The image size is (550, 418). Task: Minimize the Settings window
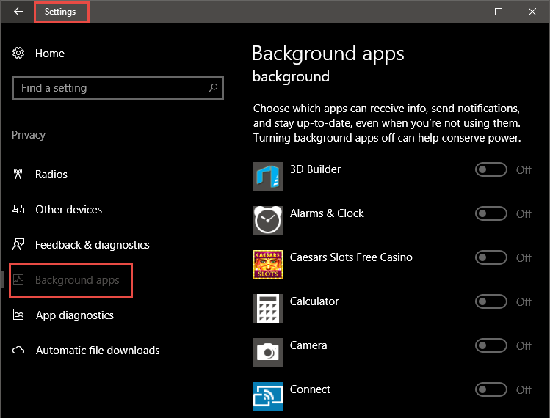pos(465,12)
